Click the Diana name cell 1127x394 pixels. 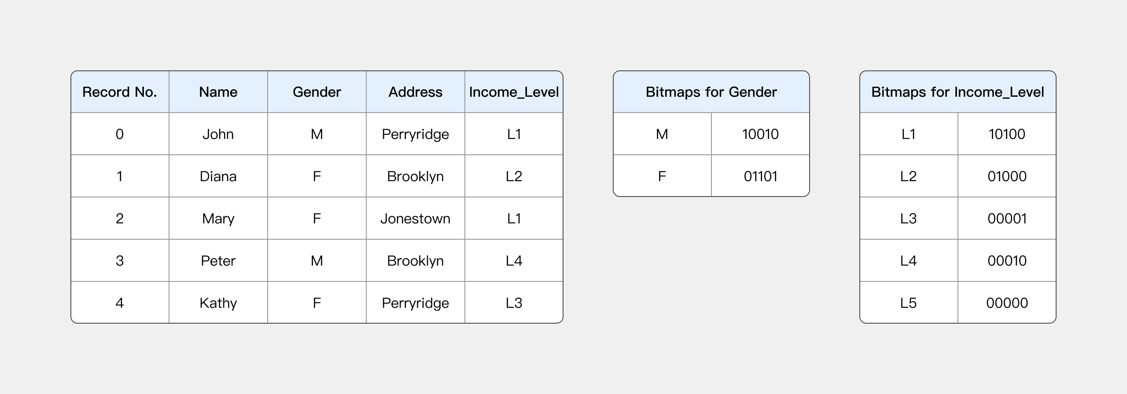tap(218, 176)
